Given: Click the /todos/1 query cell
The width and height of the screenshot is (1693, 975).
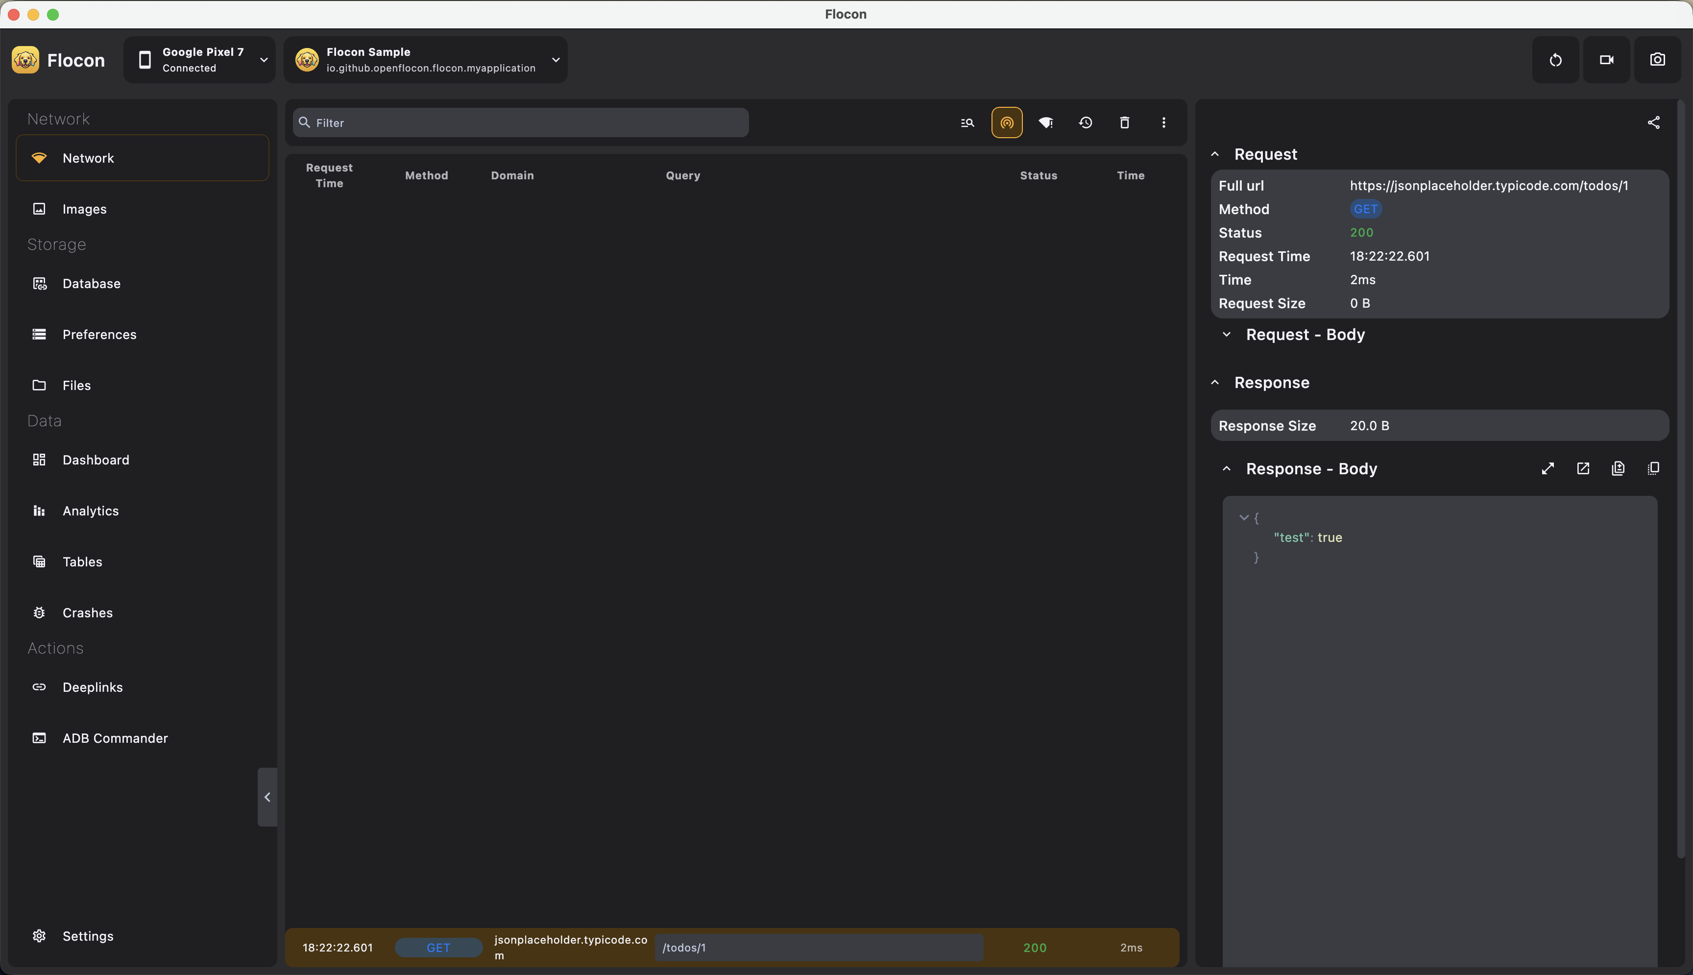Looking at the screenshot, I should 819,948.
